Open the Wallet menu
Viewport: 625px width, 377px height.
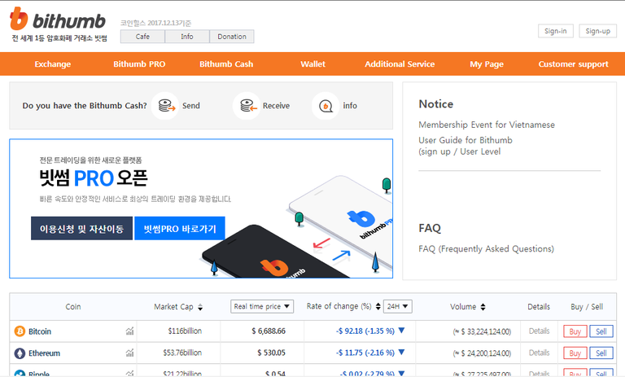coord(312,64)
